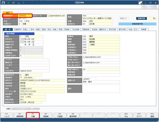Click the 教職員番号 field containing 100002
159x122 pixels.
click(25, 16)
